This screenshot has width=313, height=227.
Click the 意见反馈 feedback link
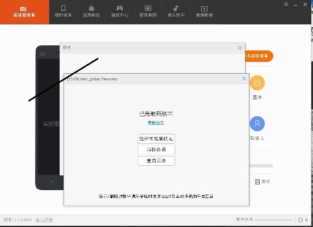coord(44,220)
